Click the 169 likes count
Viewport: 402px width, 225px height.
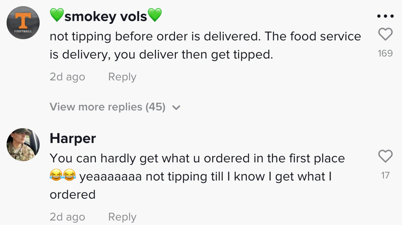tap(385, 53)
